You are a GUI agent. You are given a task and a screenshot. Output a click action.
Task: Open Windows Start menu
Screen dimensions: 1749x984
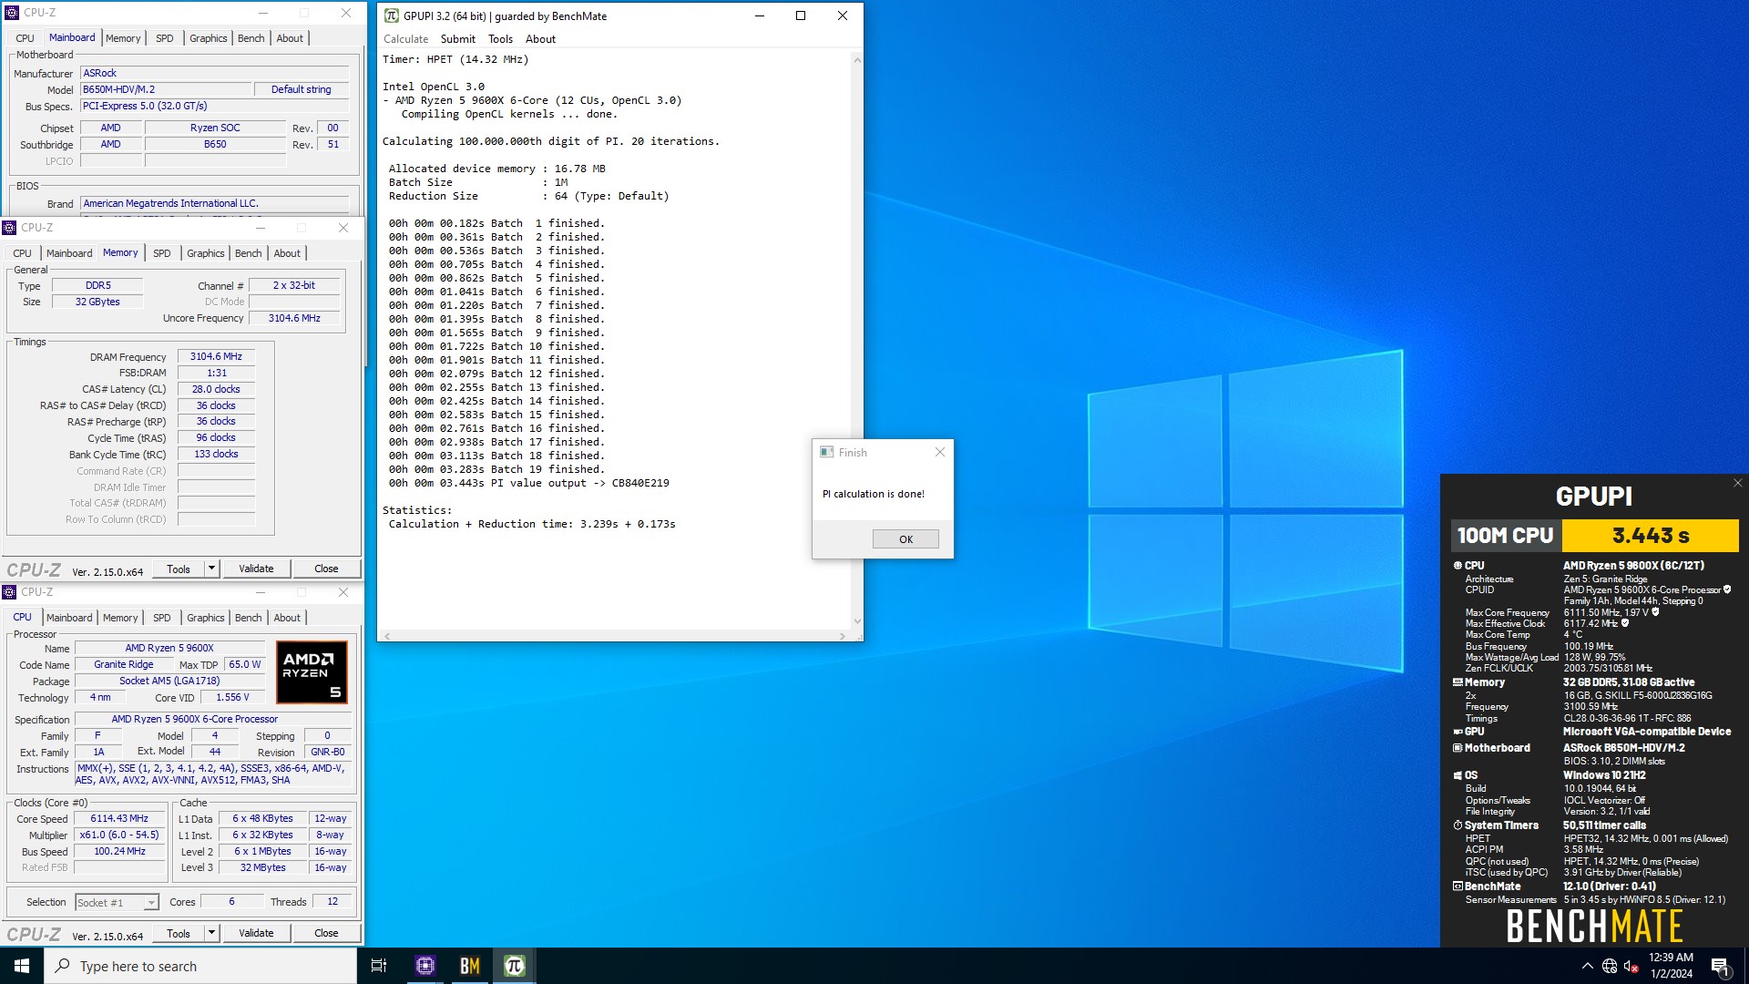tap(22, 966)
